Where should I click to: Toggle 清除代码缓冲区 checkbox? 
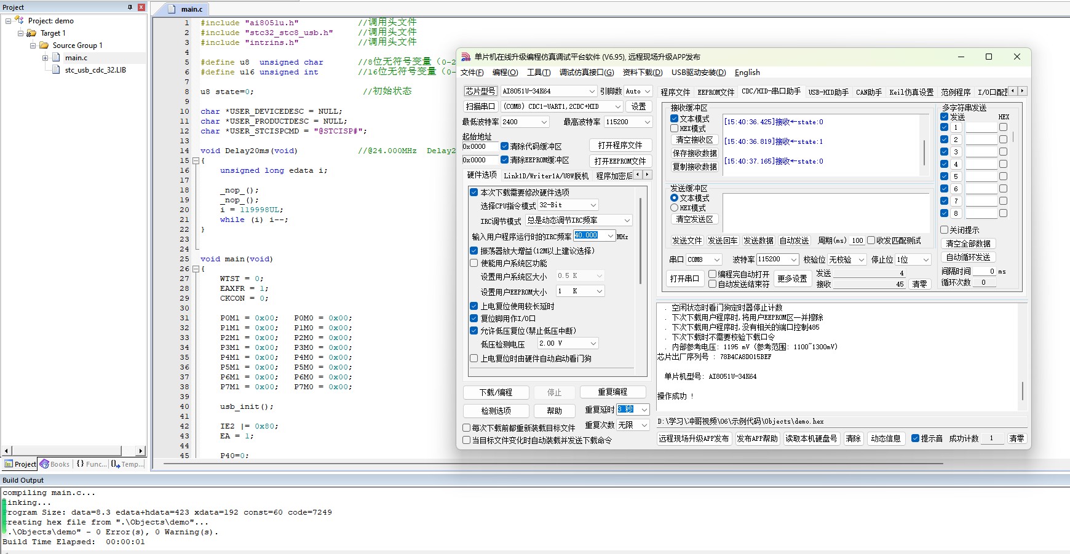(504, 146)
